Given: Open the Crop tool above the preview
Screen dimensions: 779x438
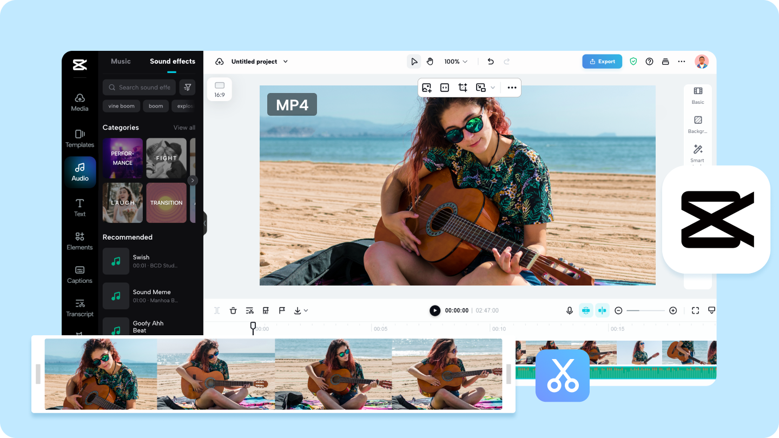Looking at the screenshot, I should coord(463,87).
